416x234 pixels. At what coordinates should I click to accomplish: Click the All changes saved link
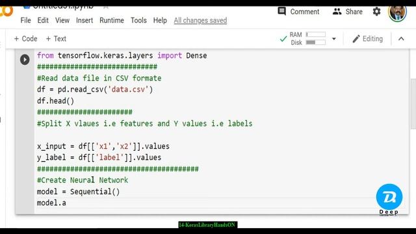click(x=200, y=20)
